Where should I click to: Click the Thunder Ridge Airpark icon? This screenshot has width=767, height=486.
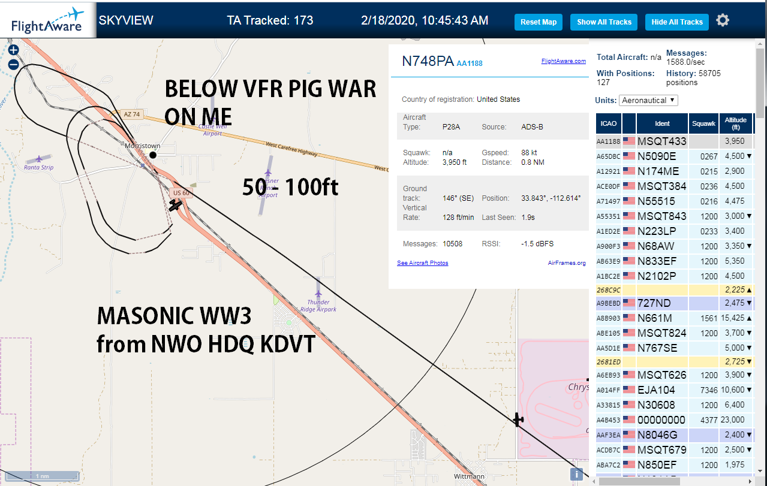click(318, 294)
